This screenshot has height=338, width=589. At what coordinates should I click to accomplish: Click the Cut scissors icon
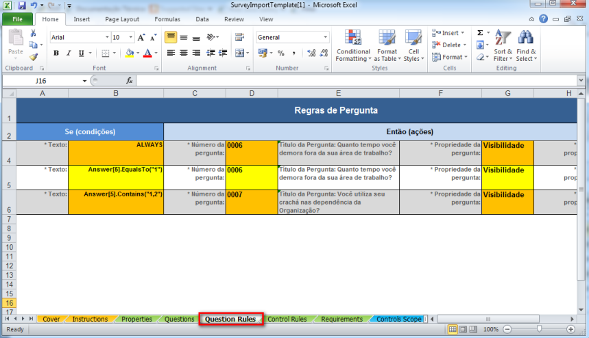click(33, 34)
